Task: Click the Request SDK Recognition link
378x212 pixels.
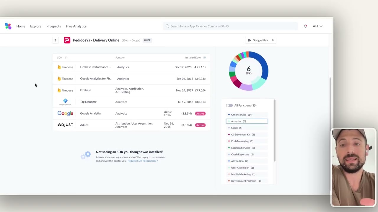Action: (143, 161)
